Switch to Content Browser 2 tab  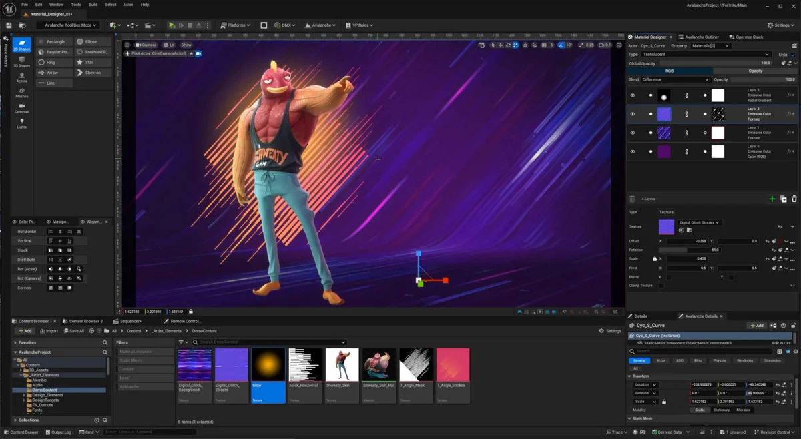83,321
